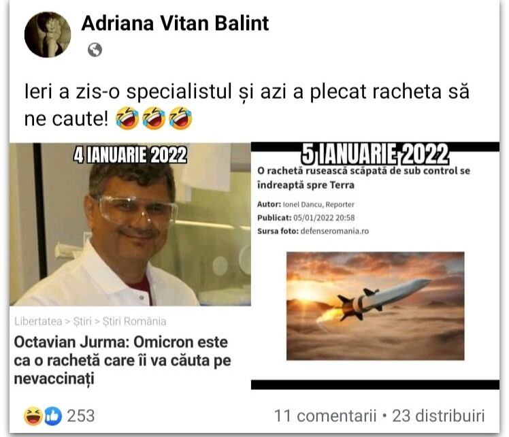Open the Octavian Jurma Omicron headline

pyautogui.click(x=122, y=360)
